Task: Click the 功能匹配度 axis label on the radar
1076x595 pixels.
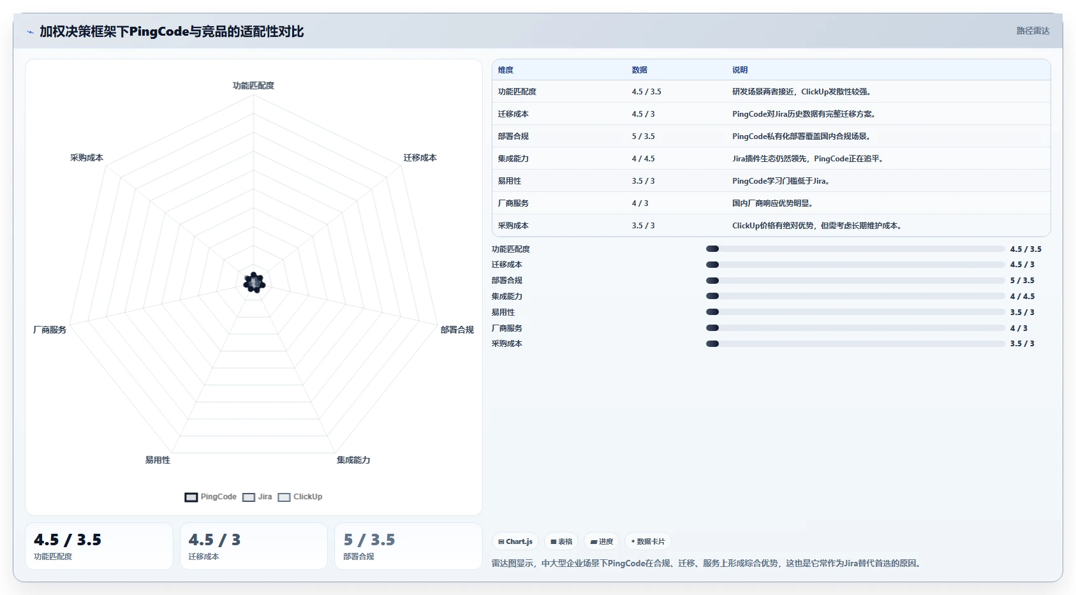Action: click(253, 85)
